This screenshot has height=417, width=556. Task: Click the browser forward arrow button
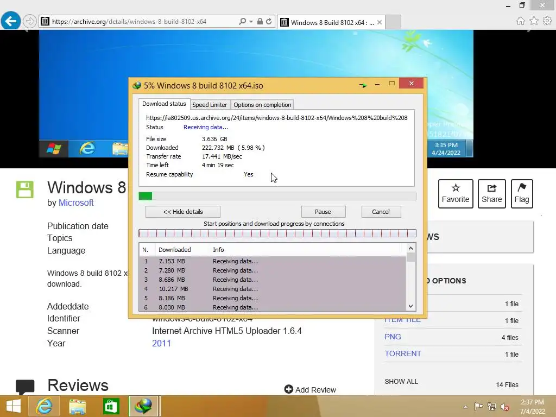tap(30, 21)
